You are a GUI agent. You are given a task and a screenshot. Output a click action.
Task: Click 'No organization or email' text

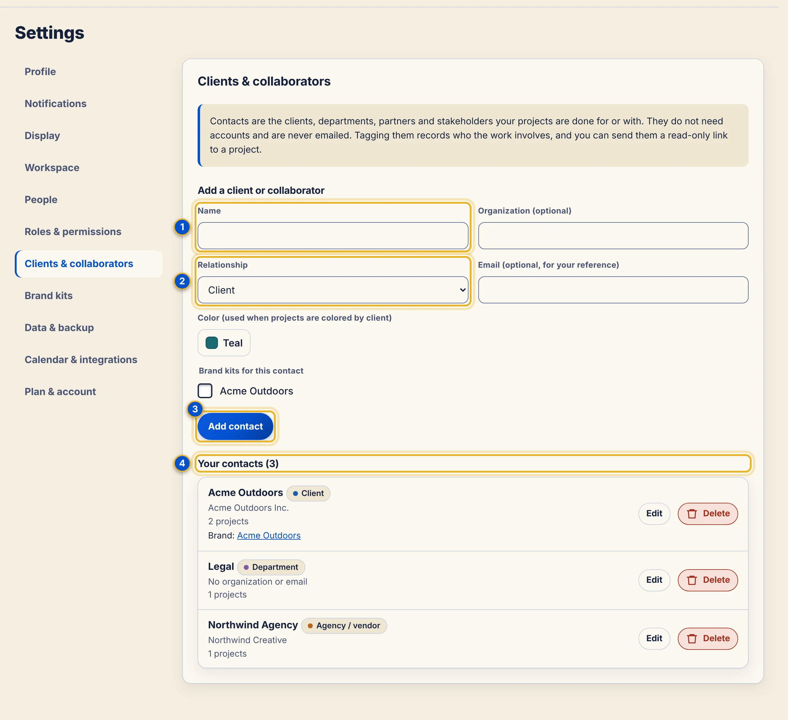tap(258, 582)
